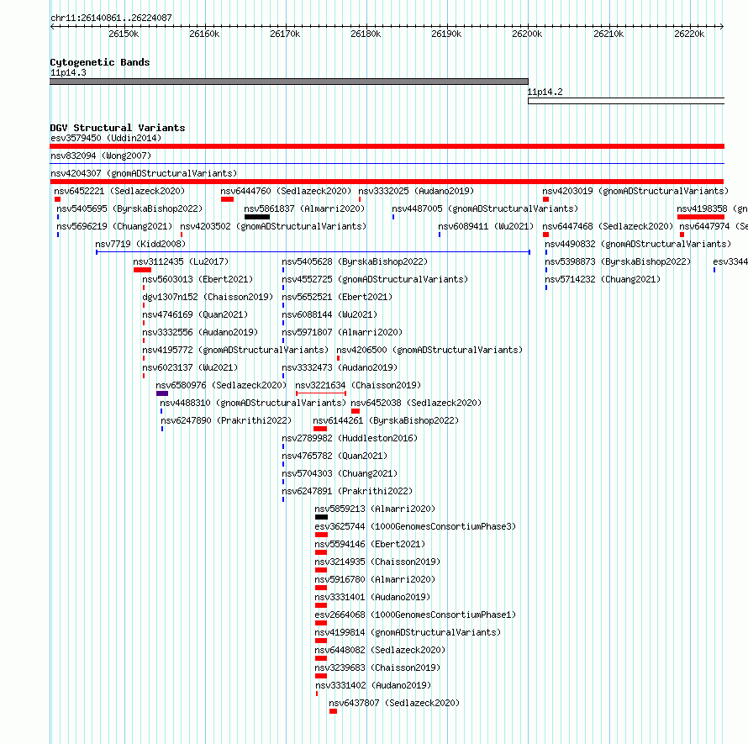Click the long blue nsv7719 (Kidd2008) span line
The width and height of the screenshot is (748, 744).
pyautogui.click(x=313, y=252)
